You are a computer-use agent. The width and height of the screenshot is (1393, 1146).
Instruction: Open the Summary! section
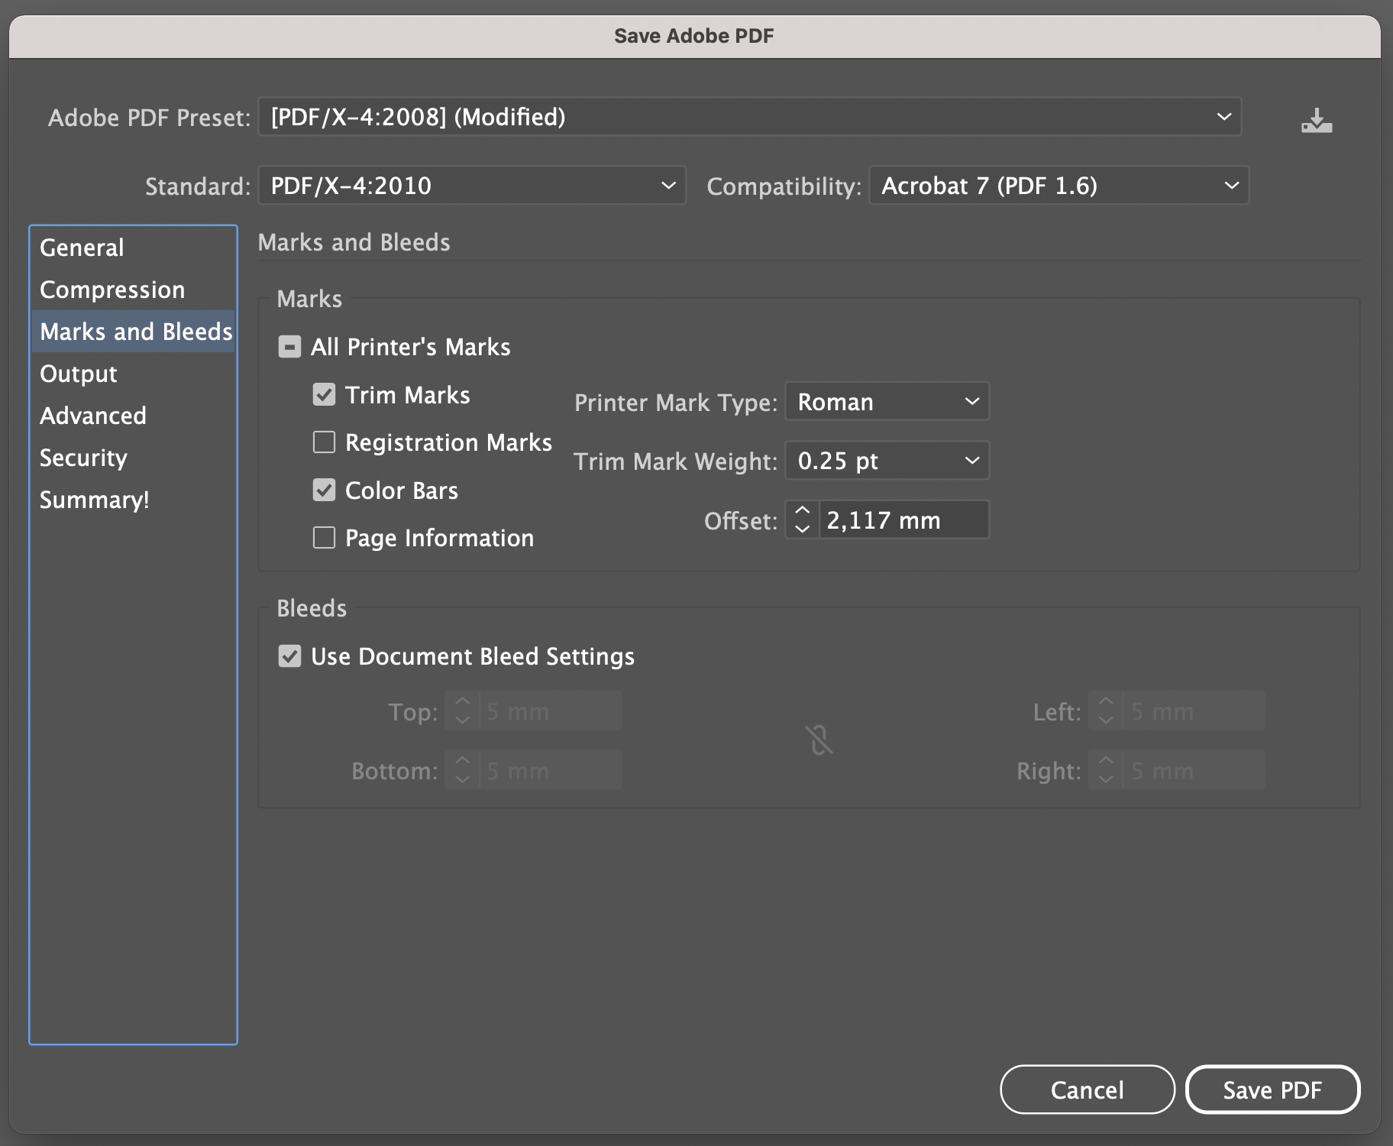[x=95, y=500]
